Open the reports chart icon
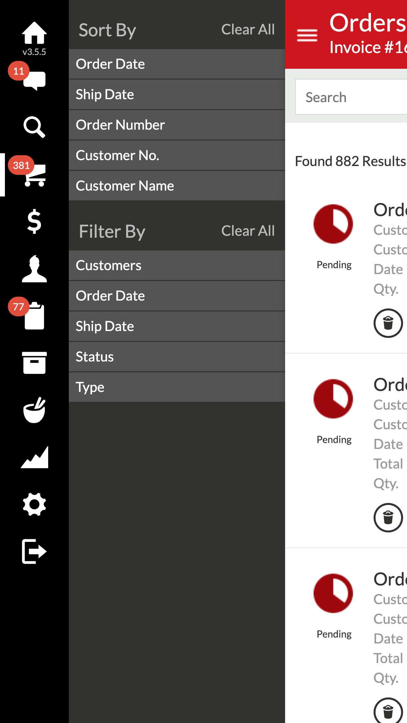This screenshot has height=723, width=407. pyautogui.click(x=34, y=457)
